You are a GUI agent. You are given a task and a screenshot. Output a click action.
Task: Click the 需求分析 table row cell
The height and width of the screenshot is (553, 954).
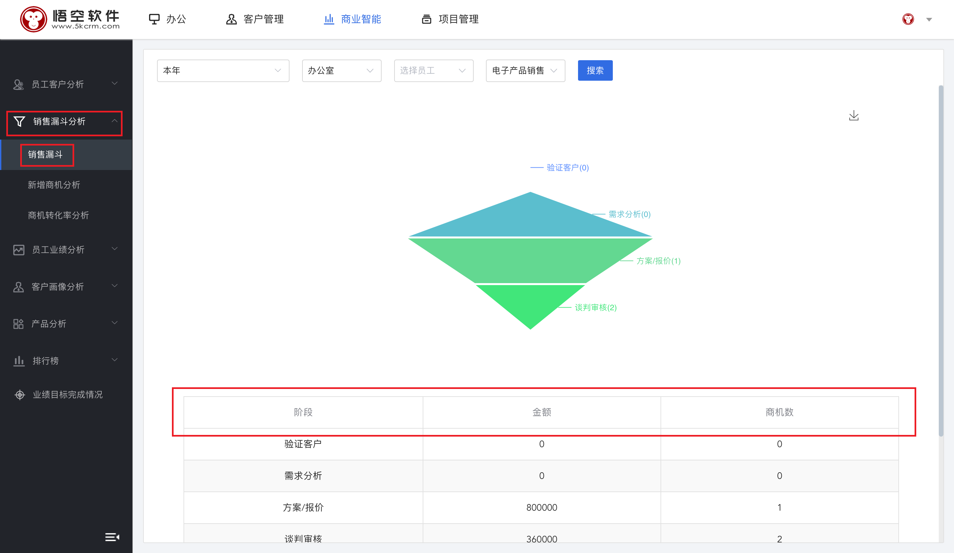[x=303, y=476]
